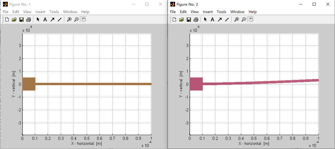Open File menu in Figure No. 1
Image resolution: width=335 pixels, height=149 pixels.
(6, 12)
